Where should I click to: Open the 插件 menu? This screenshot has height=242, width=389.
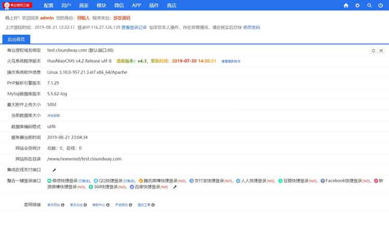tap(154, 5)
